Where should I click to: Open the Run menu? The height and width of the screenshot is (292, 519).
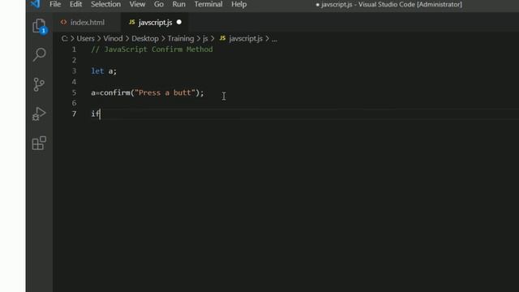click(178, 4)
